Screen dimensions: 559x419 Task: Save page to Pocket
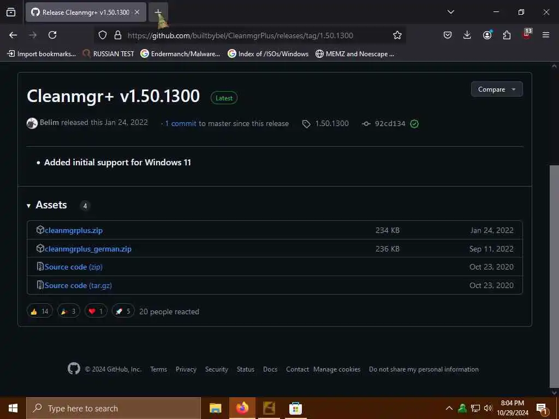[x=448, y=35]
